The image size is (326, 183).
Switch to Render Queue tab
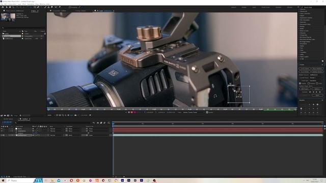click(8, 119)
